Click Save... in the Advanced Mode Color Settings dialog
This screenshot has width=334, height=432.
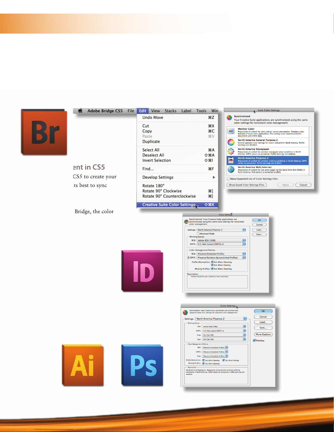click(x=259, y=234)
